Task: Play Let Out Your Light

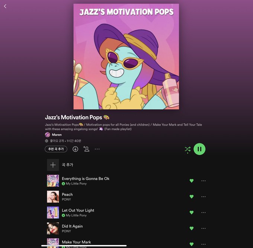Action: pyautogui.click(x=78, y=210)
